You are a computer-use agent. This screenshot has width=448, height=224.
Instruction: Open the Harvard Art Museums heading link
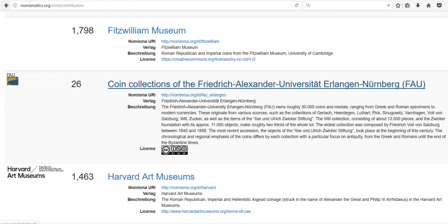coord(151,177)
